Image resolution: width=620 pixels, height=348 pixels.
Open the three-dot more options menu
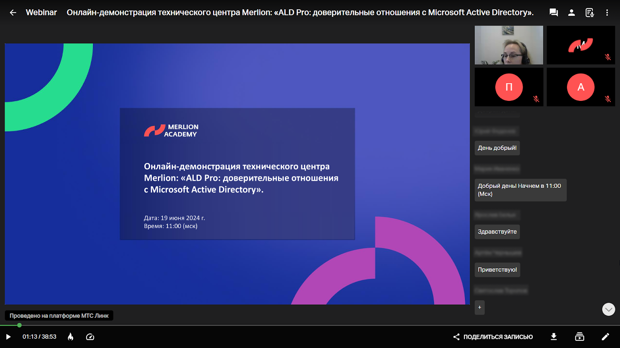point(607,13)
